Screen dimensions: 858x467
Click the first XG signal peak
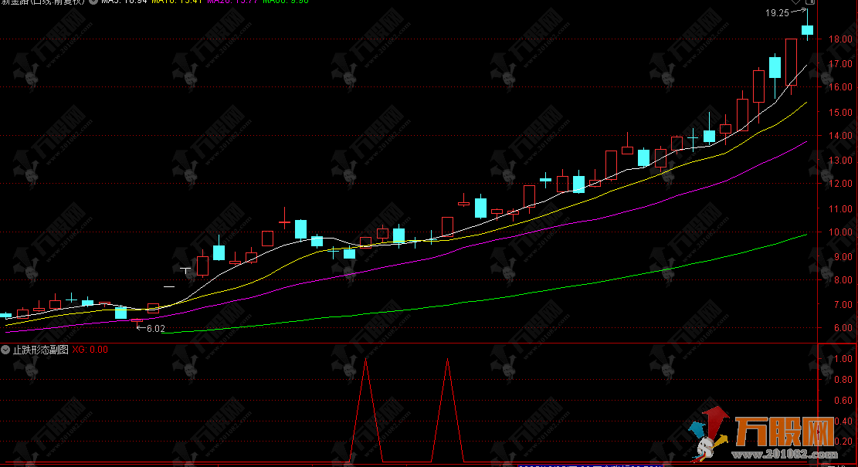365,359
